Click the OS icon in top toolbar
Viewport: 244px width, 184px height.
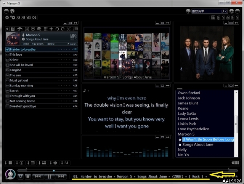34,18
